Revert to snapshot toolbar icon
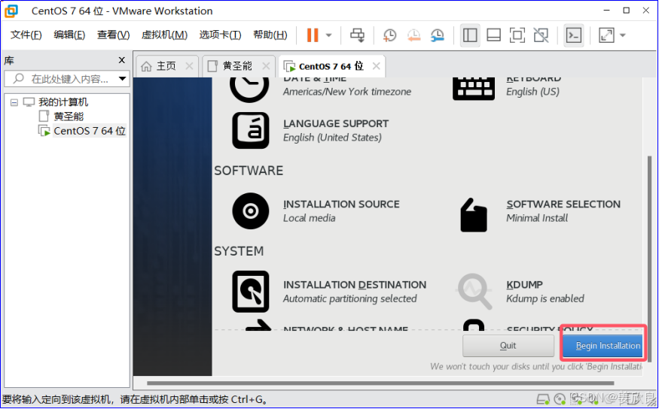Image resolution: width=659 pixels, height=409 pixels. point(413,35)
